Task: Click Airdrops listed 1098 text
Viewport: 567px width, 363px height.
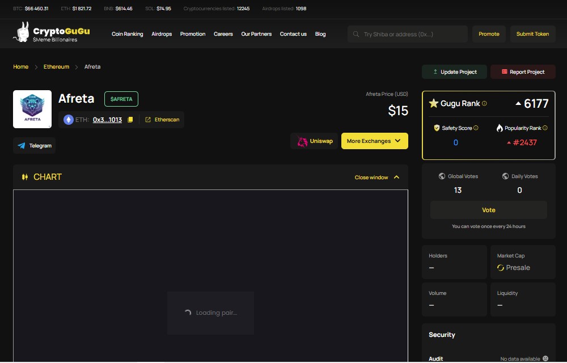Action: [x=284, y=9]
